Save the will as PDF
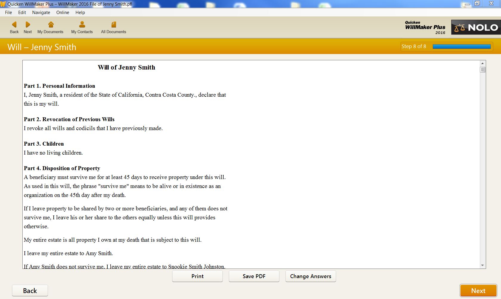Viewport: 501px width, 299px height. (x=254, y=276)
